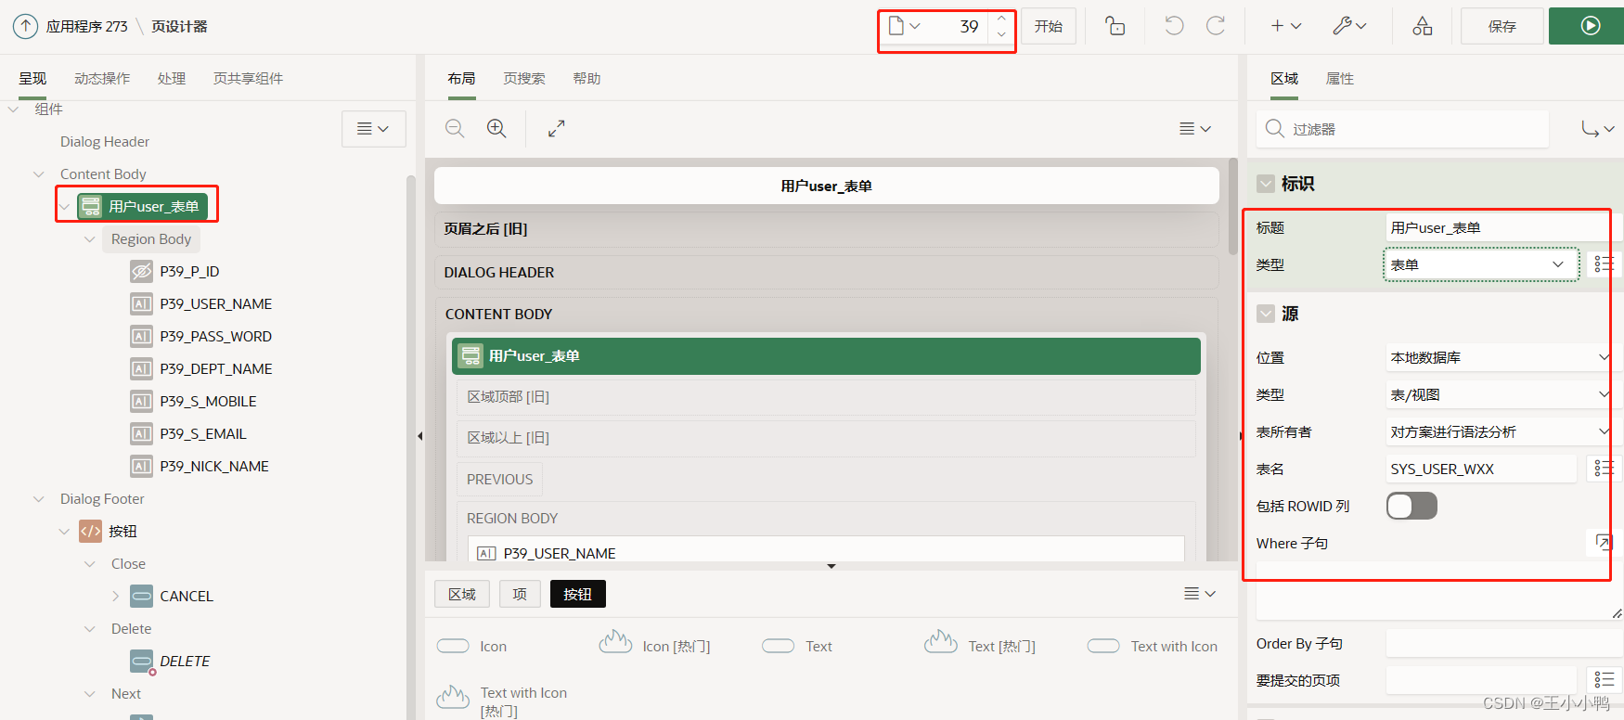Click the page lock icon
This screenshot has height=720, width=1624.
point(1115,26)
